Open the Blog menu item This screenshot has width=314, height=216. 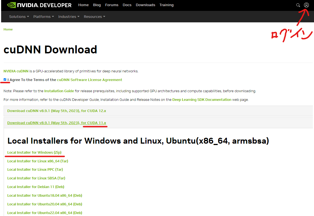(97, 5)
